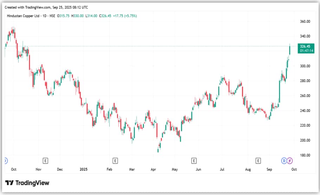Click the Jul label on time axis

tap(223, 169)
